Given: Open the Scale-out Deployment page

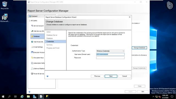Looking at the screenshot, I should pyautogui.click(x=38, y=68).
